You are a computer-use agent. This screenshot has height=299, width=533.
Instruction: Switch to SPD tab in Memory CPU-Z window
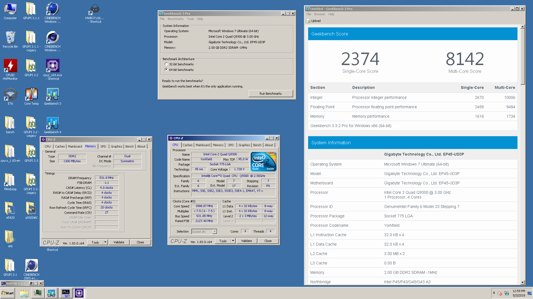click(x=103, y=146)
